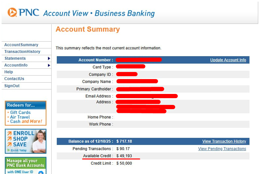Select AccountInfo in the left menu

16,65
